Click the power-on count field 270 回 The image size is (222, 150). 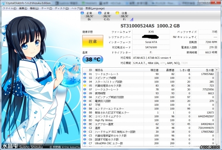(208, 47)
